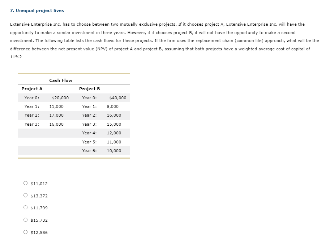
Task: Click the 'Project A' column heading
Action: point(32,89)
